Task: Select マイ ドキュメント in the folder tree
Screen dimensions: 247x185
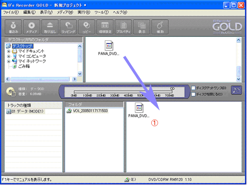Action: (31, 51)
